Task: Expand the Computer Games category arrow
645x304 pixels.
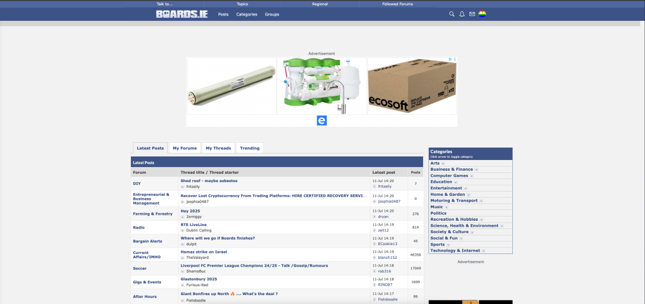Action: 471,176
